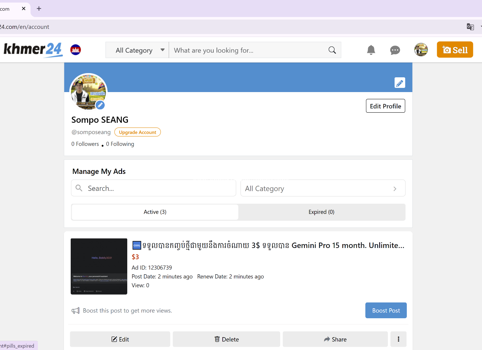Open more options for the Gemini Pro ad
482x350 pixels.
pyautogui.click(x=398, y=339)
